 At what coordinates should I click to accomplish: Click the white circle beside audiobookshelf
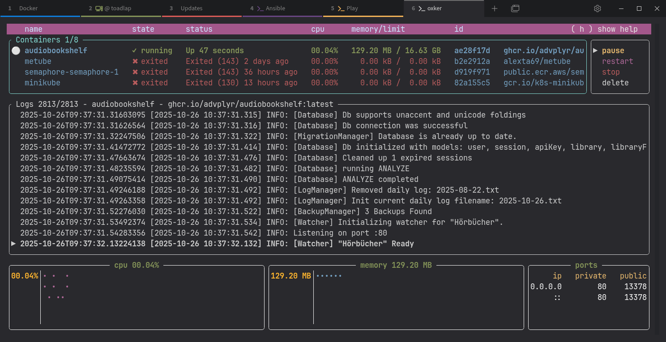click(x=16, y=51)
